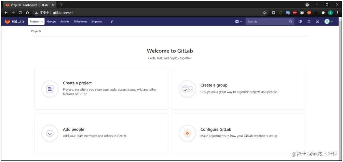This screenshot has height=162, width=343.
Task: Open a new tab with plus button
Action: coord(61,5)
